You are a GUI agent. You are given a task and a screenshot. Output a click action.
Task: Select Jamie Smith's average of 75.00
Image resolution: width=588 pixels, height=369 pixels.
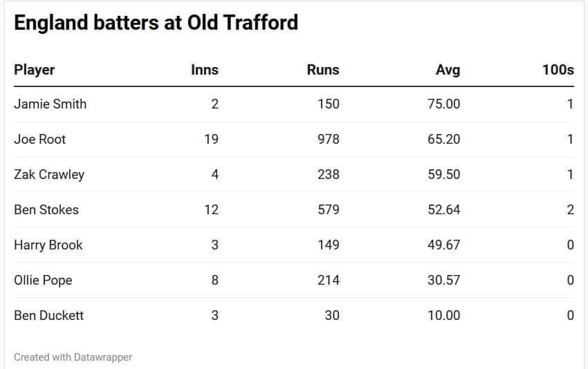click(x=443, y=104)
